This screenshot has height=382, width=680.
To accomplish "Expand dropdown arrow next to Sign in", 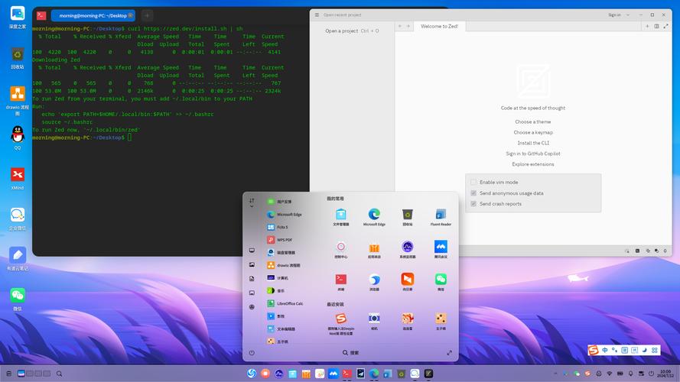I will pos(627,15).
